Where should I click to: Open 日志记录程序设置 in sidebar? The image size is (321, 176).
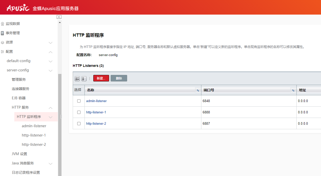[26, 172]
